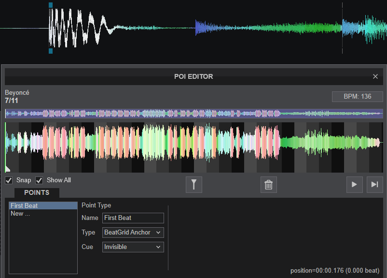
Task: Click the Name field containing First Beat
Action: 133,218
